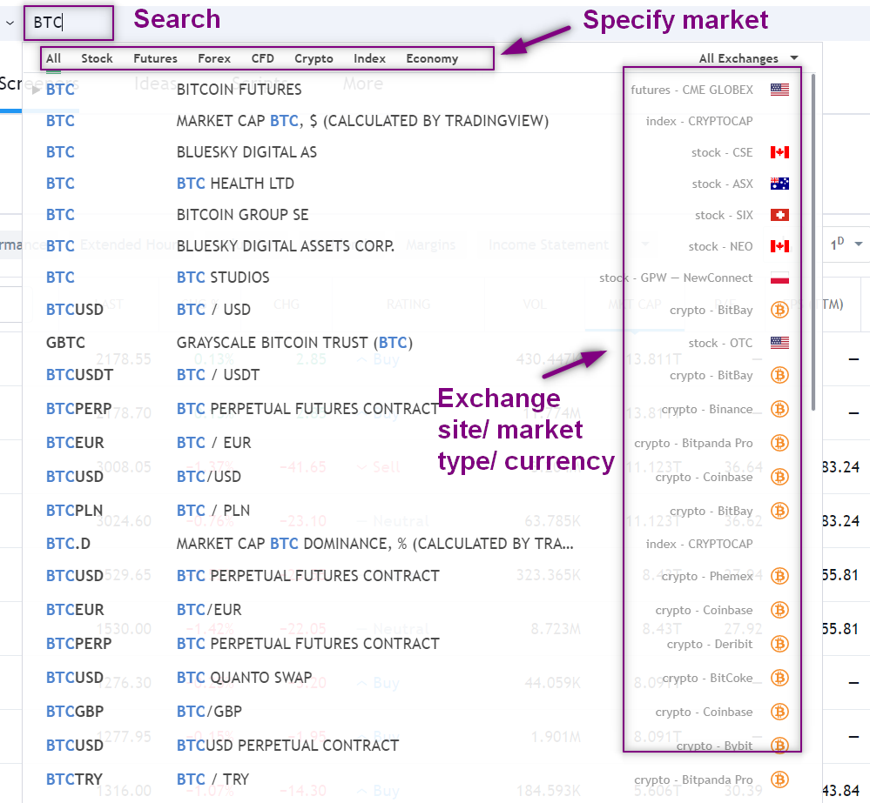Click the bitcoin icon on the Binance row
The image size is (870, 803).
click(x=779, y=409)
